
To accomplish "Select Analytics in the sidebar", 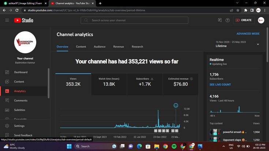I will (x=24, y=91).
